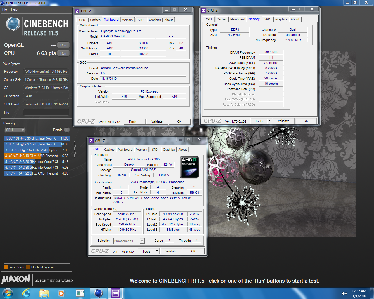Viewport: 374px width, 299px height.
Task: Open the Help menu in Cinebench
Action: pos(14,9)
